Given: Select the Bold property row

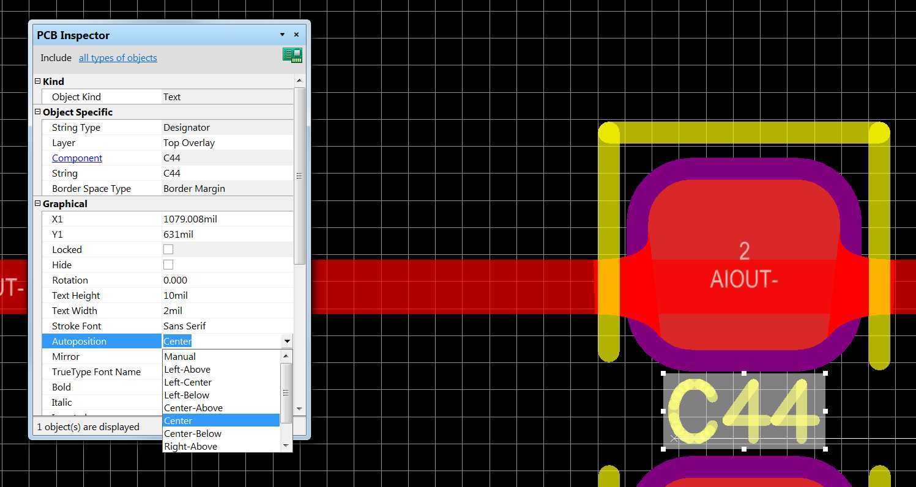Looking at the screenshot, I should click(x=102, y=387).
